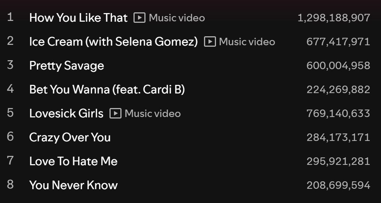Play the track How You Like That
Screen dimensions: 381x203
pyautogui.click(x=78, y=18)
